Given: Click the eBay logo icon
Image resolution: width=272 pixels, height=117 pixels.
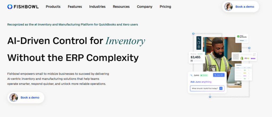Looking at the screenshot, I should (x=247, y=58).
